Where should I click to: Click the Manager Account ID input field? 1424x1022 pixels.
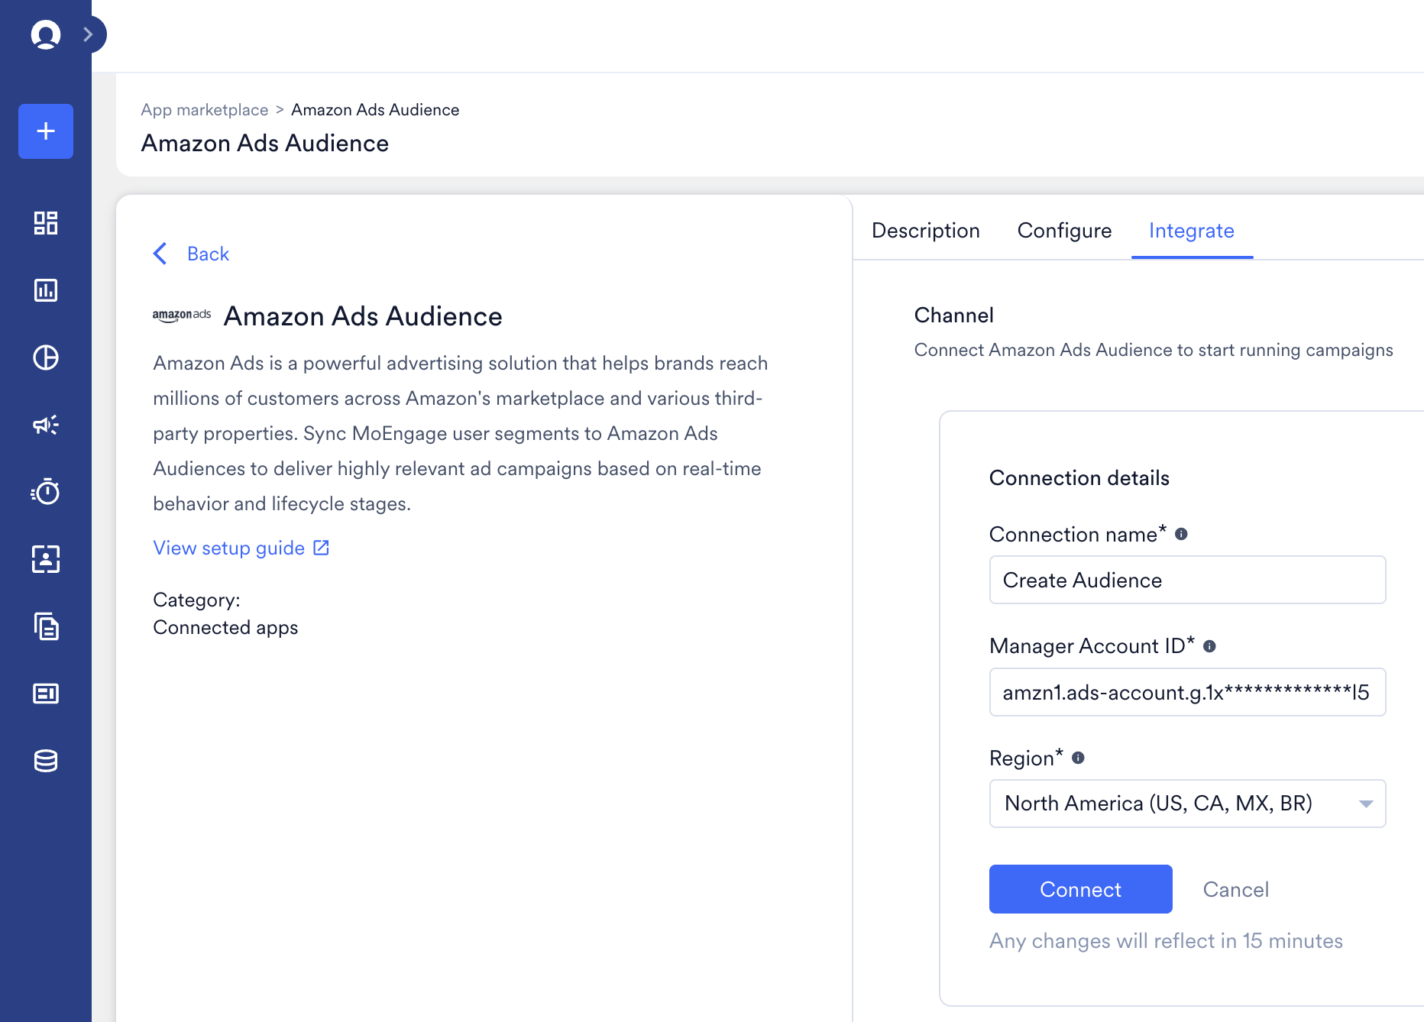pyautogui.click(x=1187, y=692)
